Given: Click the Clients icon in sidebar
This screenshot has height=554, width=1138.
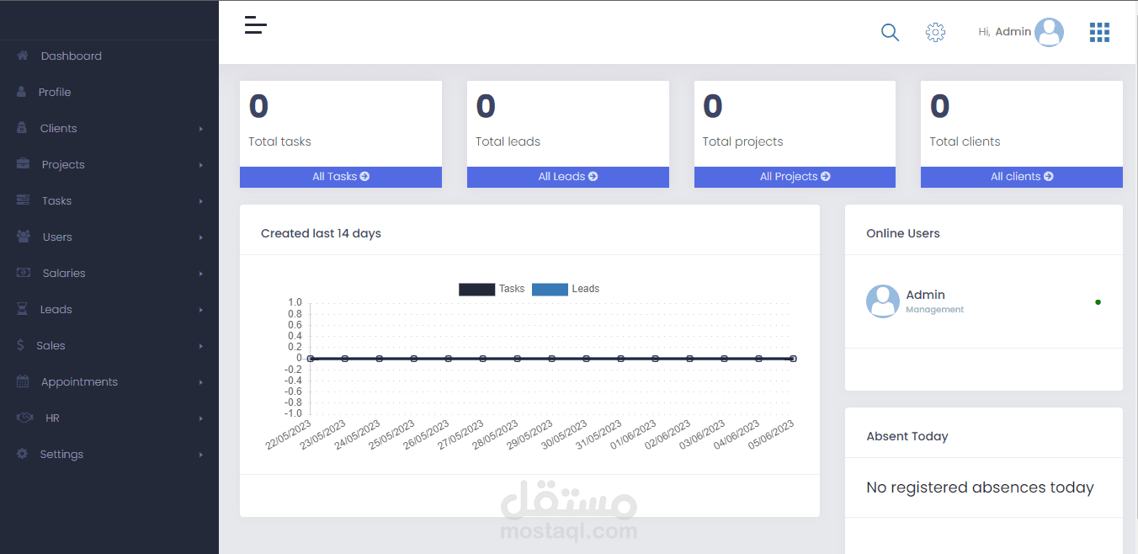Looking at the screenshot, I should click(22, 128).
